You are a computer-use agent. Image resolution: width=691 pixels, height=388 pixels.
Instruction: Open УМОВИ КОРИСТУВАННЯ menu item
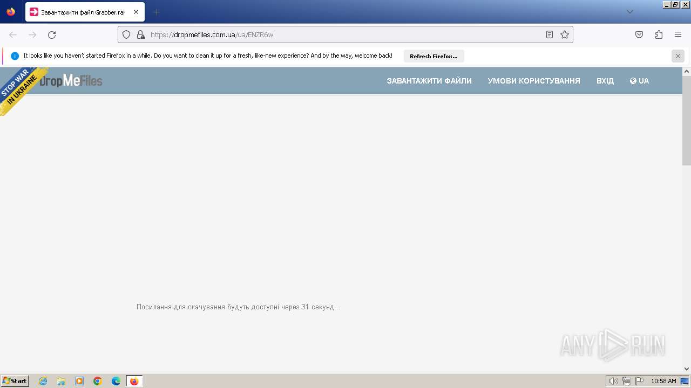click(534, 81)
